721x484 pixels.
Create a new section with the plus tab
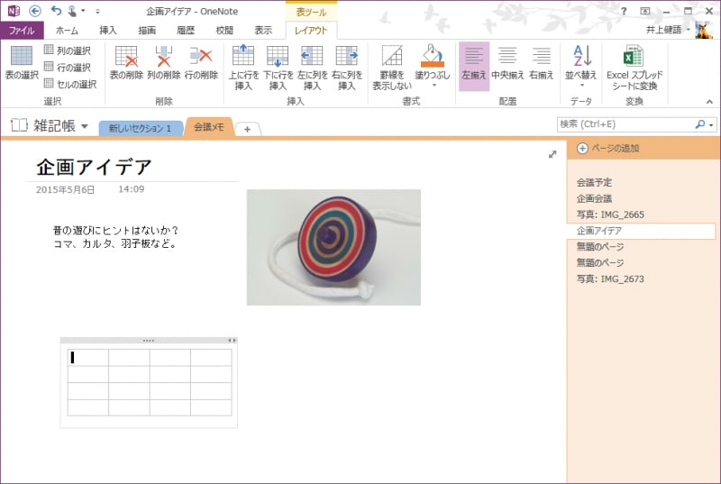[x=247, y=129]
